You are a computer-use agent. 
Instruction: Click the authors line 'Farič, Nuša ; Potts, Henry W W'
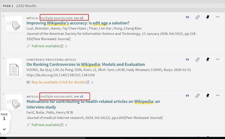pos(50,113)
